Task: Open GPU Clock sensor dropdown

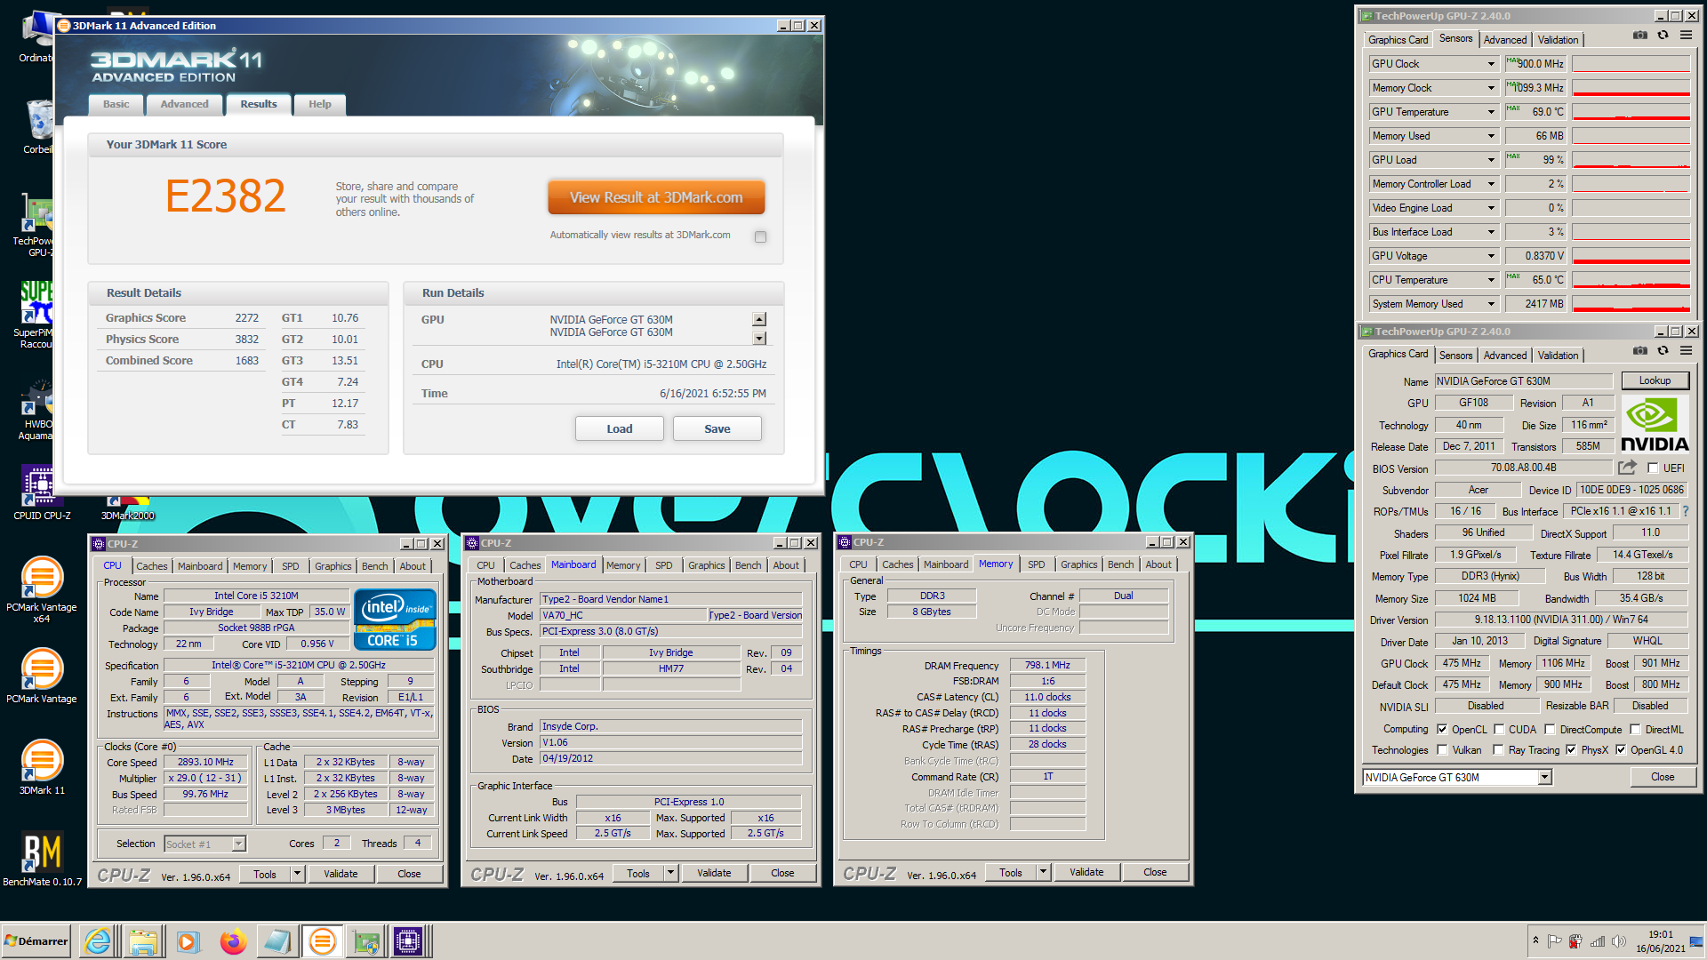Action: 1491,64
